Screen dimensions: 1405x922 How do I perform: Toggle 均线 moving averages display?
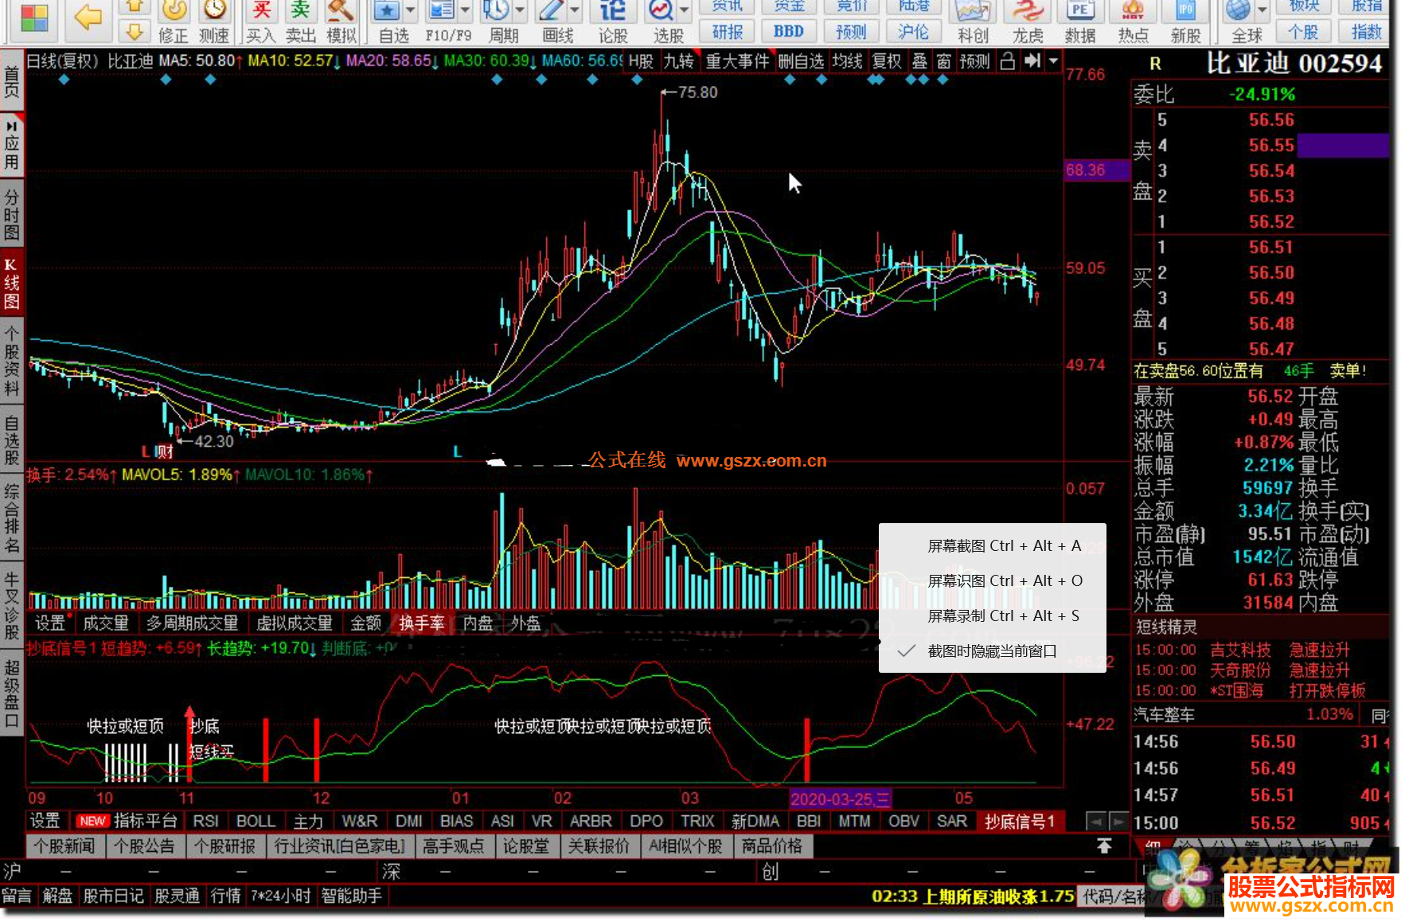[x=848, y=61]
